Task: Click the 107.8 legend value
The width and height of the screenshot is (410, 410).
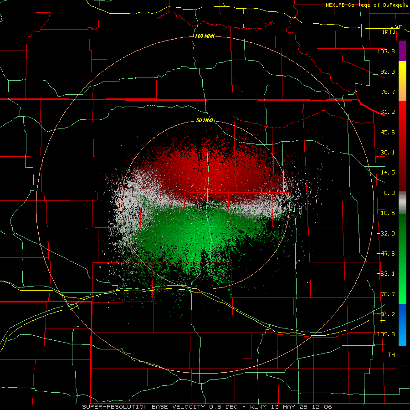Action: [386, 51]
